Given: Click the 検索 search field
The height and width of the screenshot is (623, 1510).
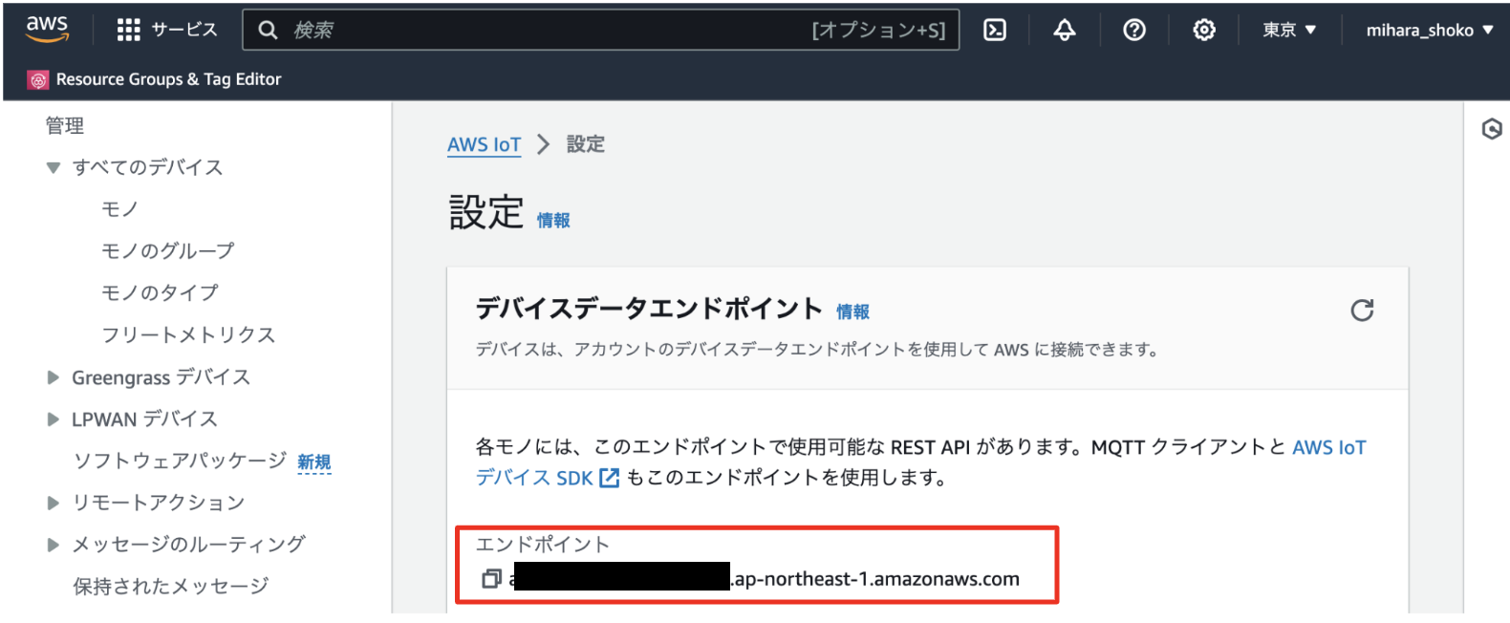Looking at the screenshot, I should pos(601,30).
